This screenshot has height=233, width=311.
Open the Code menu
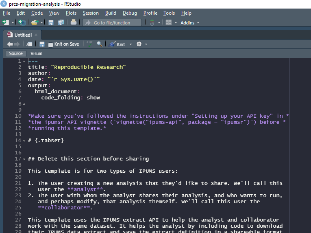(37, 13)
